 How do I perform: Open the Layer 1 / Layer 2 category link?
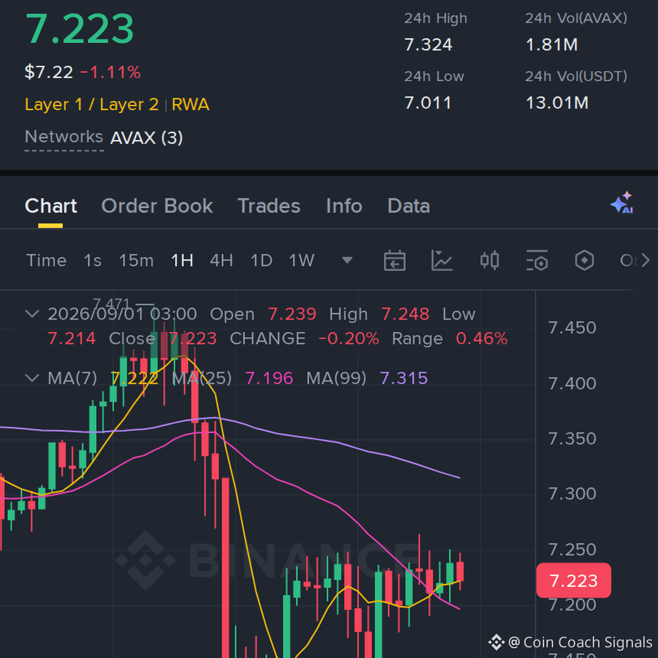pyautogui.click(x=91, y=104)
